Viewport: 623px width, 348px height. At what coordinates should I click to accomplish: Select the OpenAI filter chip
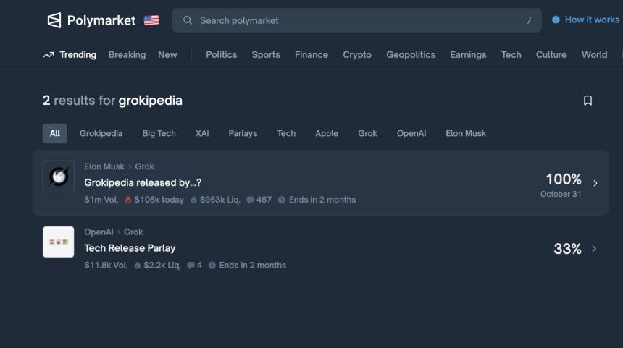(411, 133)
